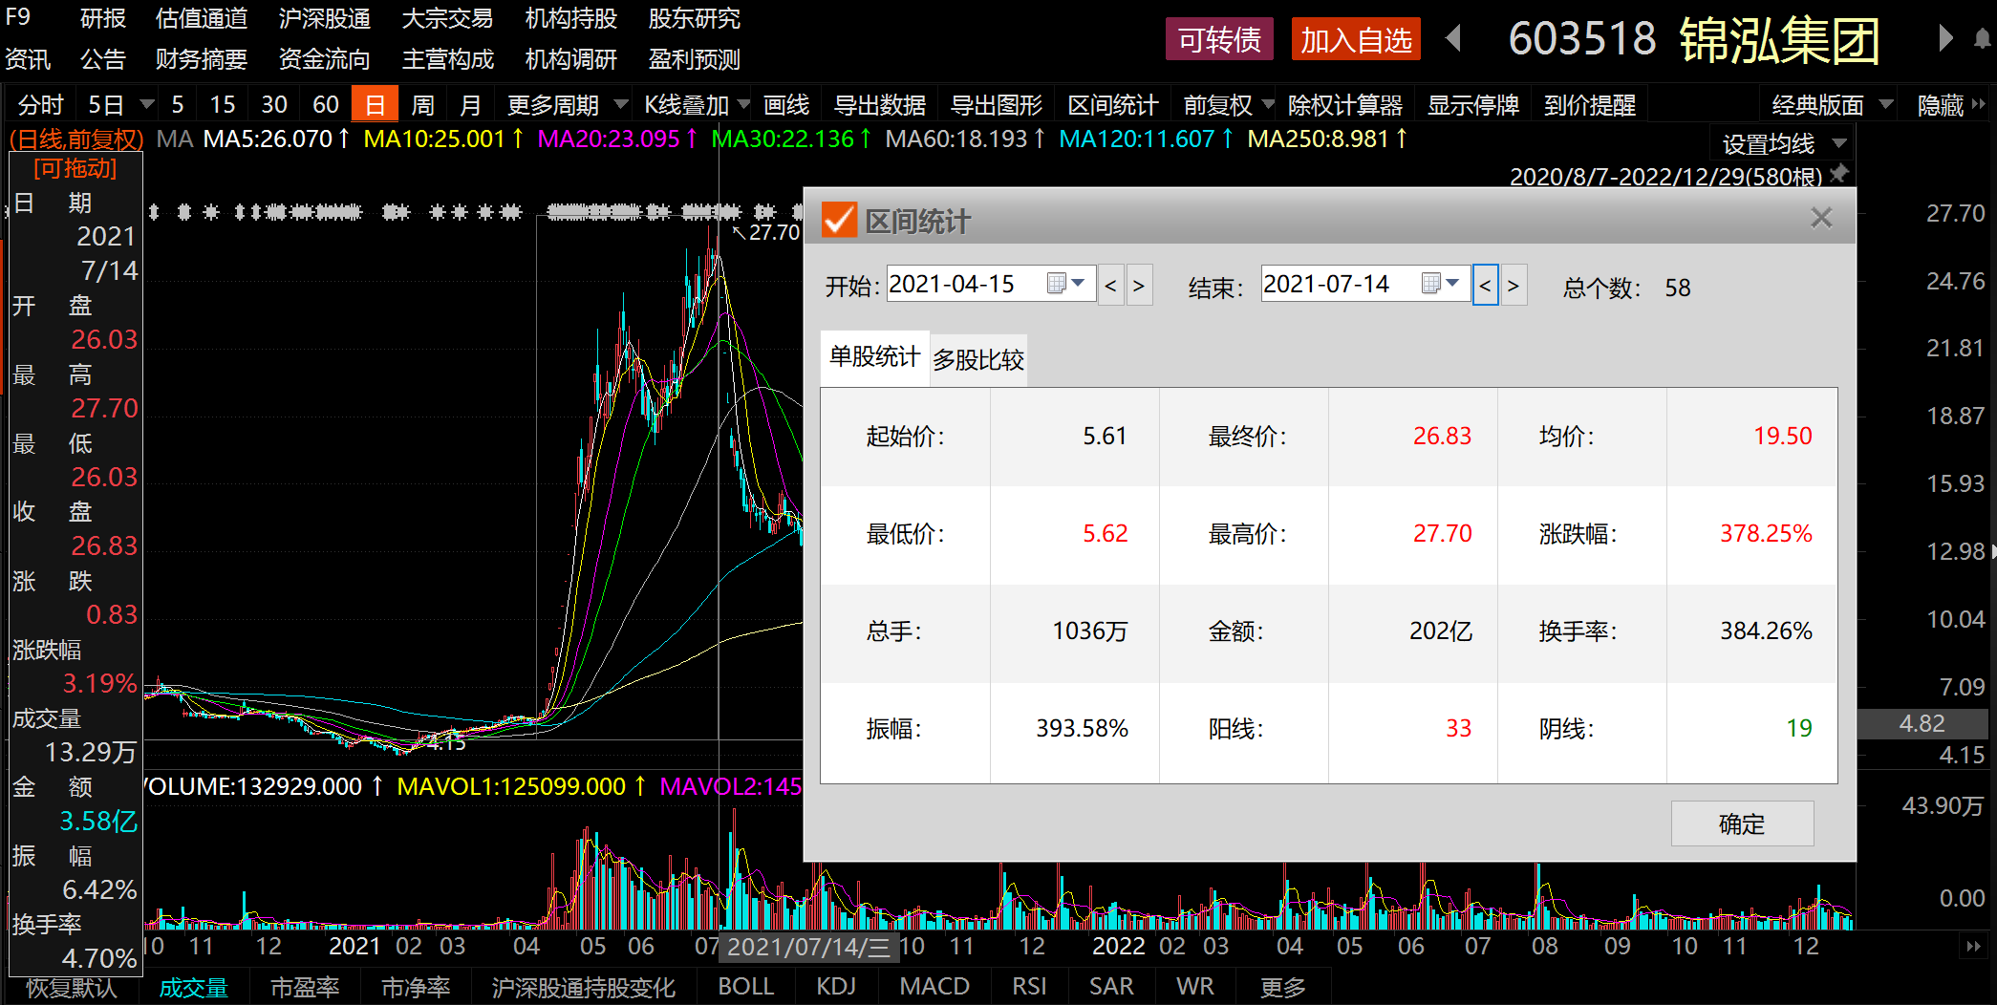Click the 确定 button
Viewport: 1997px width, 1005px height.
click(1741, 823)
